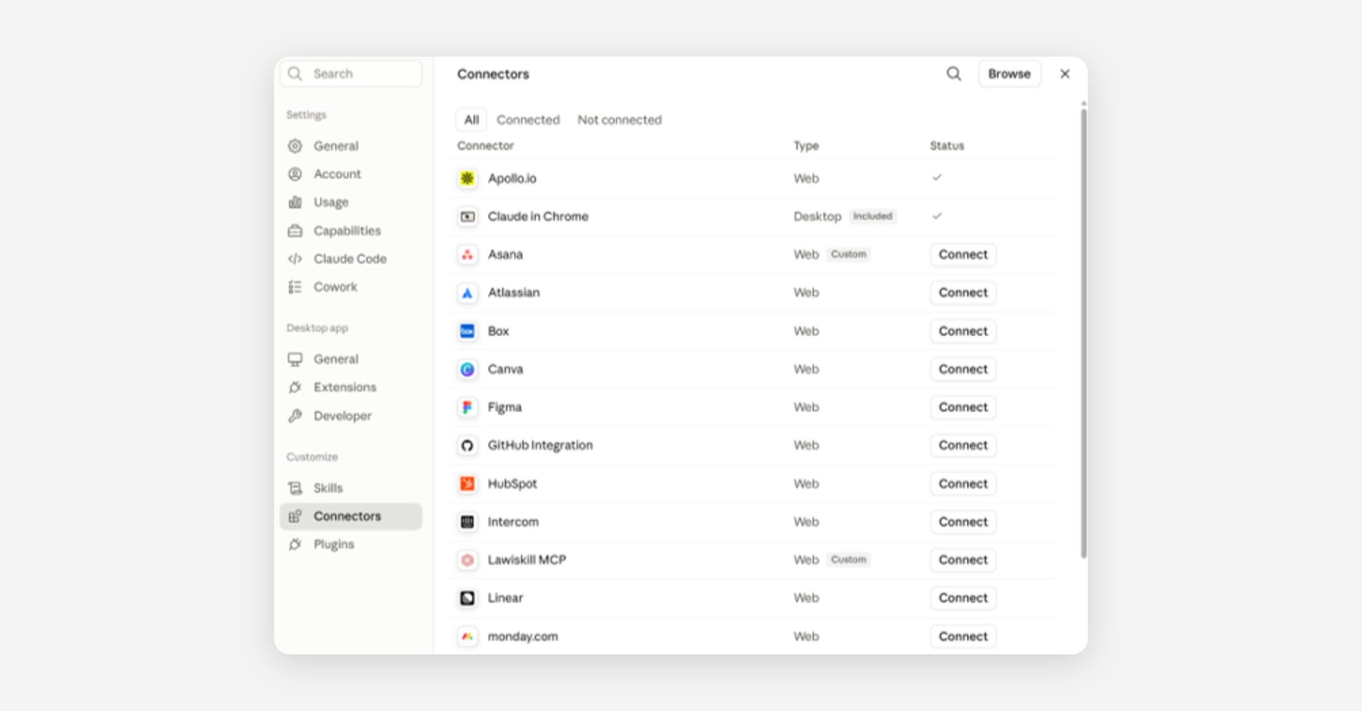Click the Connector column header
The width and height of the screenshot is (1362, 711).
tap(485, 146)
